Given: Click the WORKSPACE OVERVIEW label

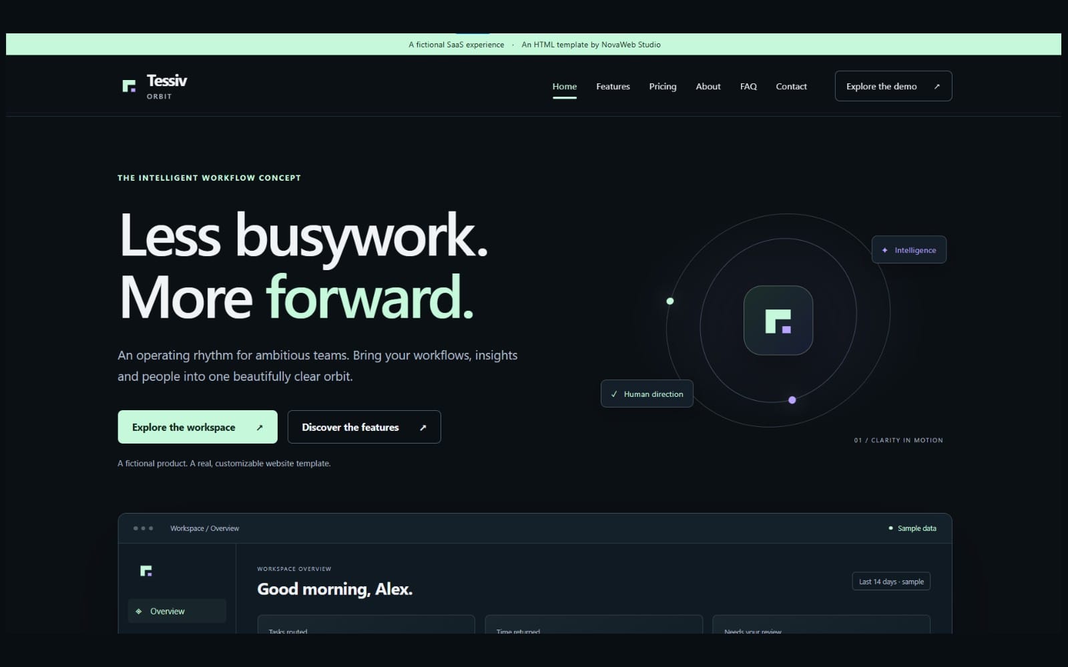Looking at the screenshot, I should (294, 569).
